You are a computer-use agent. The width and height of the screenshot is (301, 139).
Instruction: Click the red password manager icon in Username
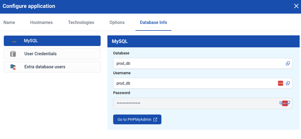[280, 83]
